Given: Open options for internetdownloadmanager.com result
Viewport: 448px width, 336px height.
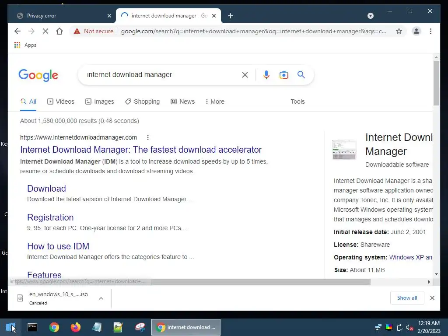Looking at the screenshot, I should click(148, 137).
